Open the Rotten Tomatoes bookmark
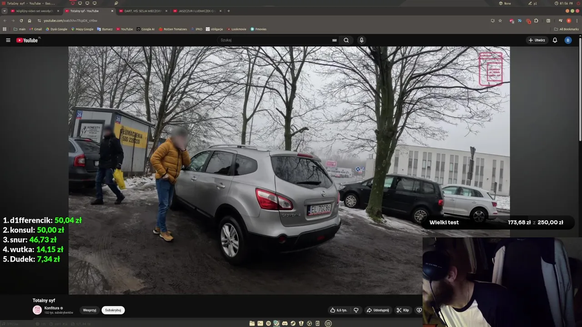Screen dimensions: 582x327 (x=173, y=29)
